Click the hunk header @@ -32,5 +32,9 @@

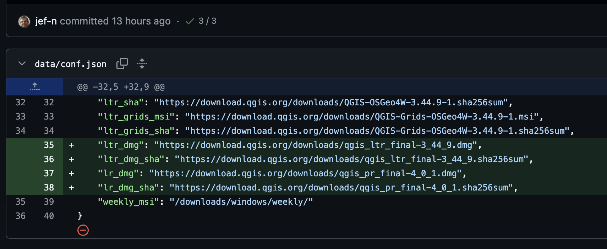[x=121, y=87]
